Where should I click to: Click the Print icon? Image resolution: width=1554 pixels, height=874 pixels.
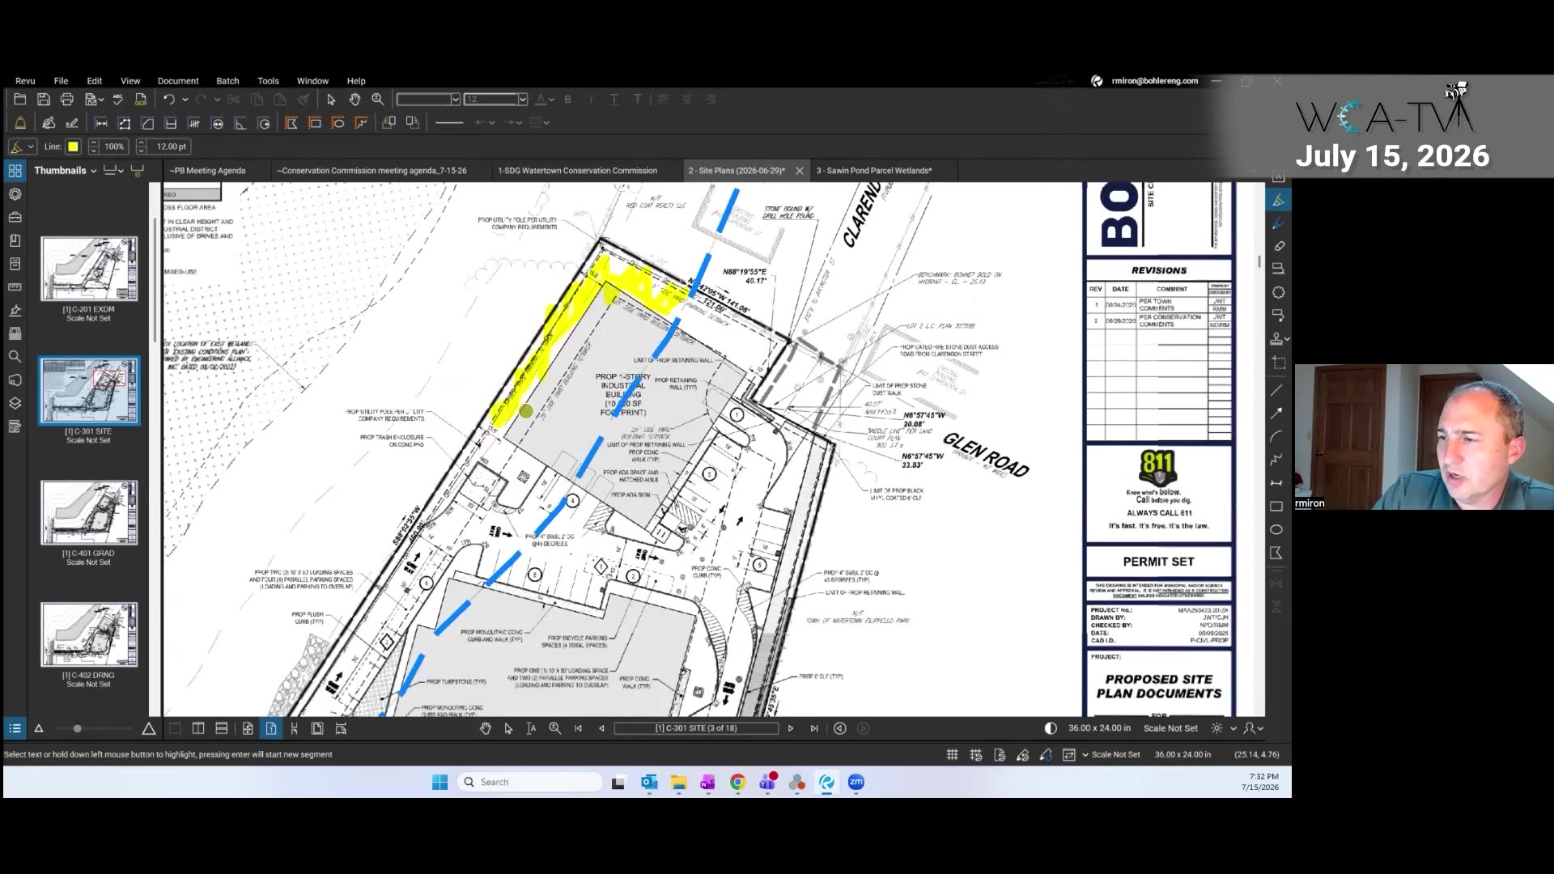pos(67,99)
